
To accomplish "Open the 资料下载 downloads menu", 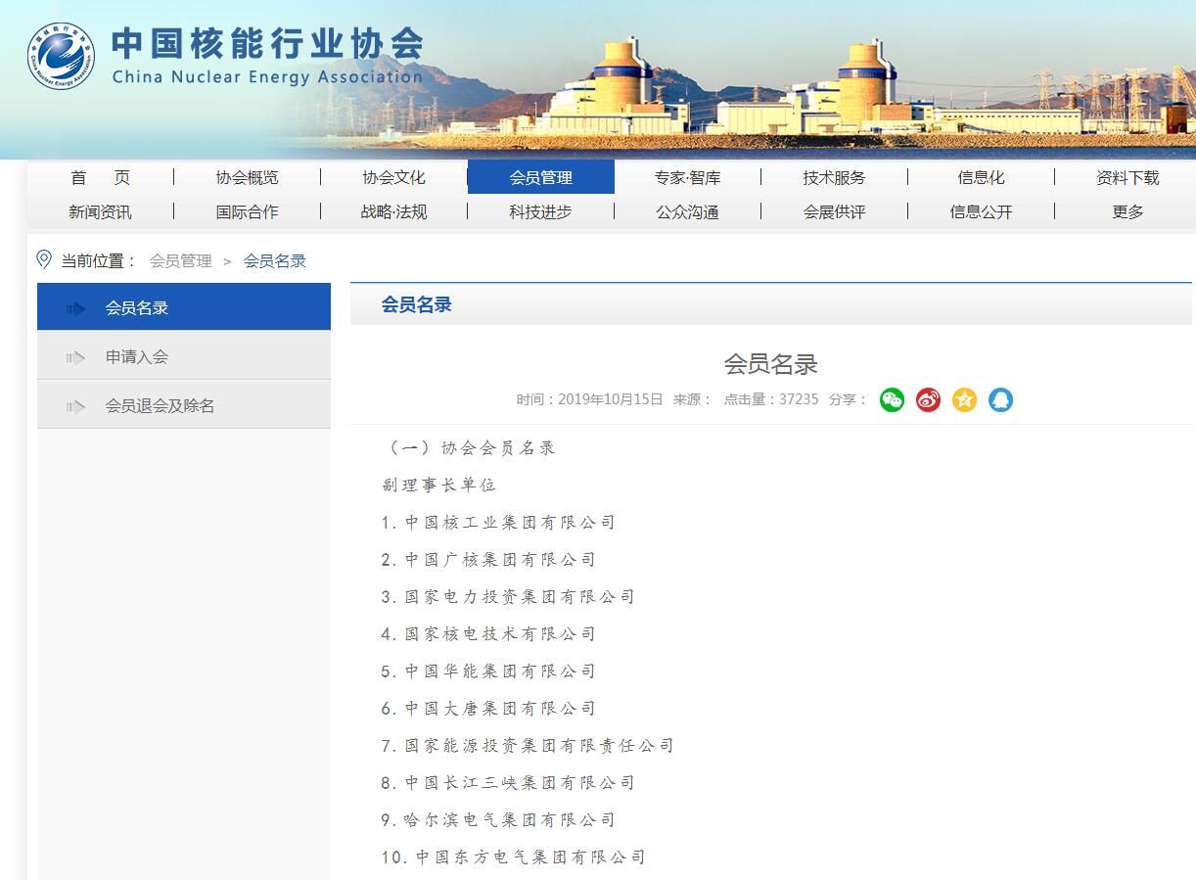I will 1127,177.
